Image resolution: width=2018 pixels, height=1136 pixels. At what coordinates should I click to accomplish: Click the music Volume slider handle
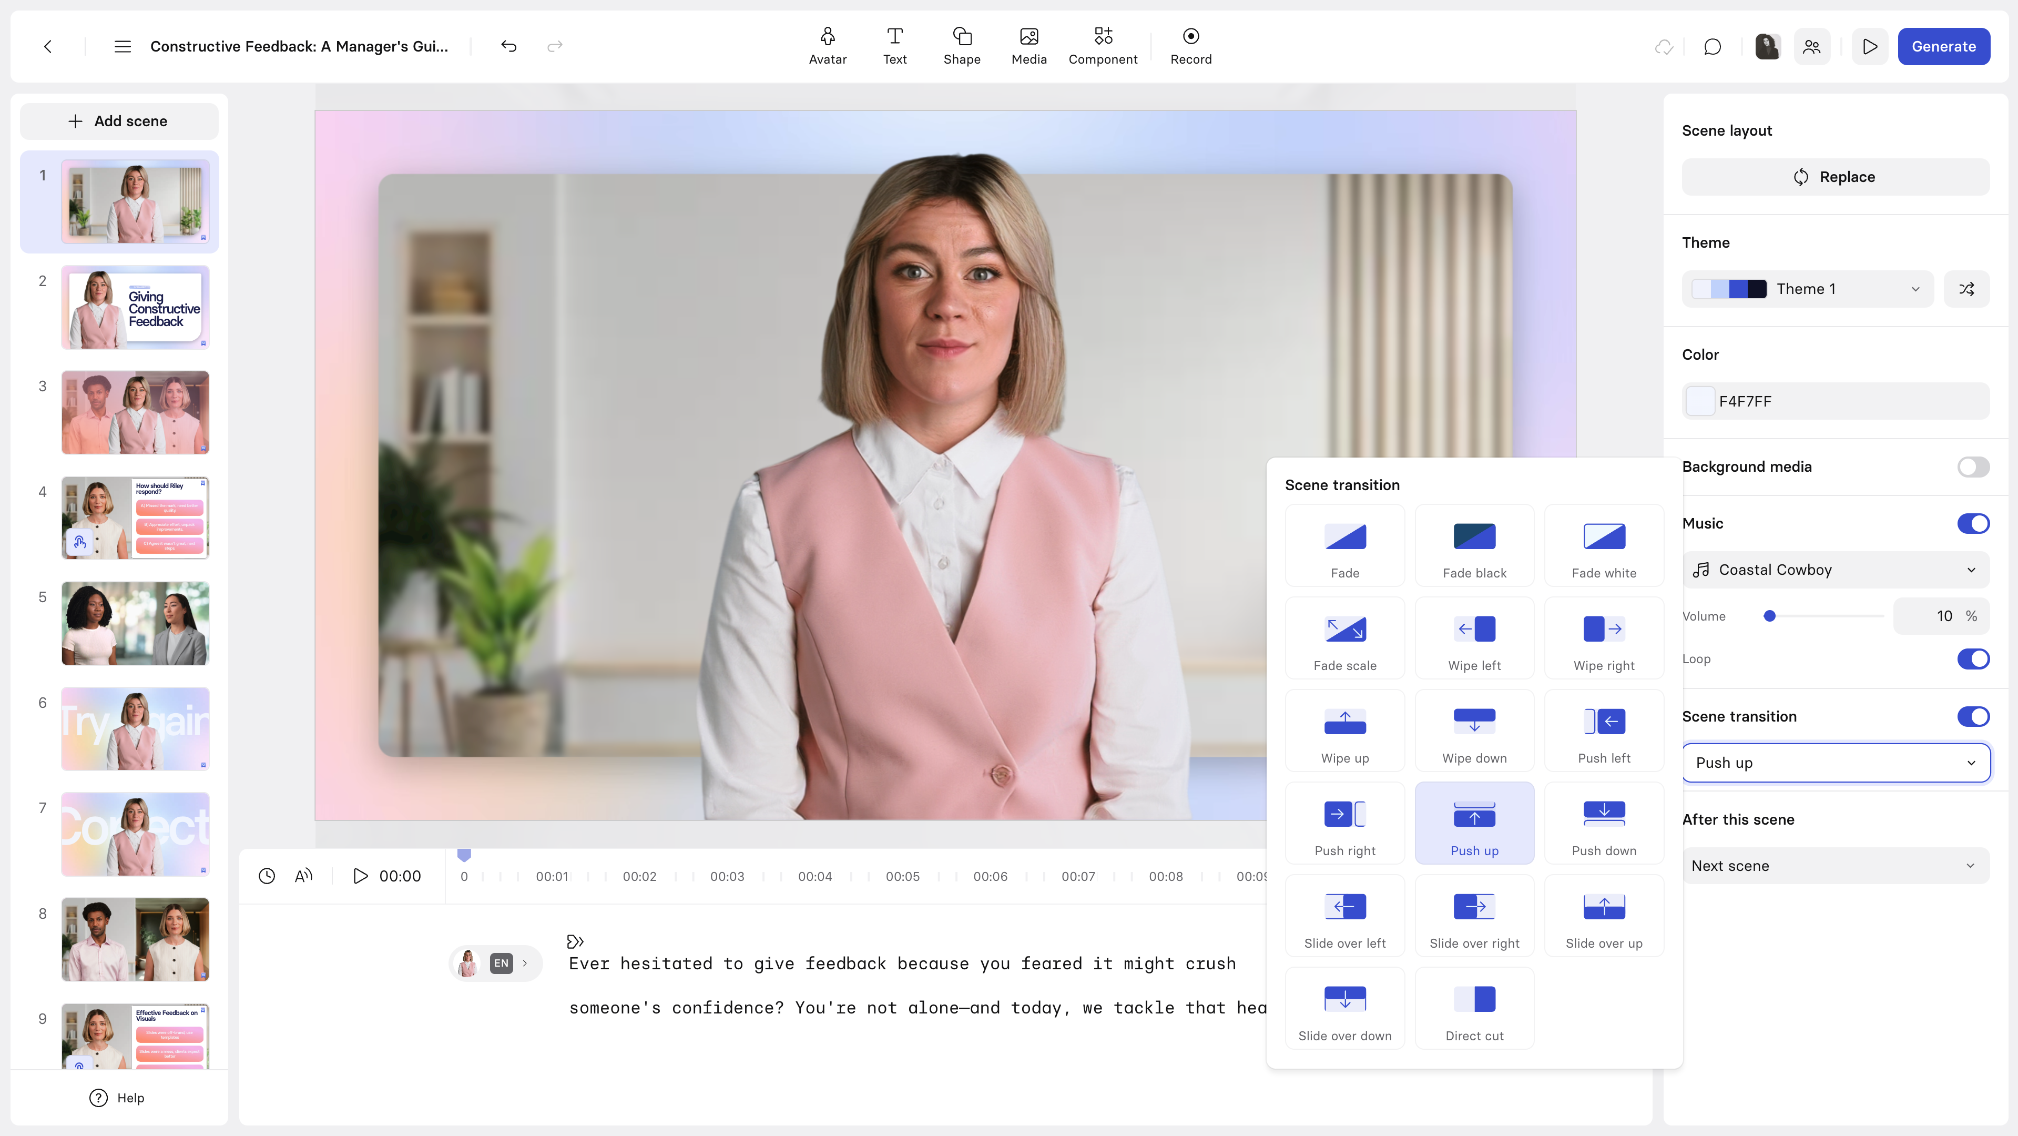pos(1769,616)
